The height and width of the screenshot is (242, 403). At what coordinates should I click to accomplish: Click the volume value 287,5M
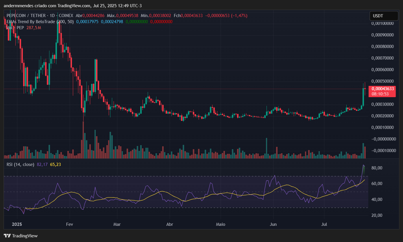point(33,28)
